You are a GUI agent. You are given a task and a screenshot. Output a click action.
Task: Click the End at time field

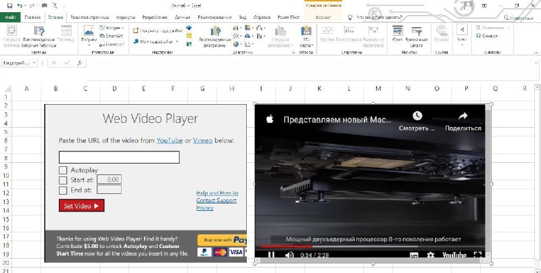(x=109, y=190)
